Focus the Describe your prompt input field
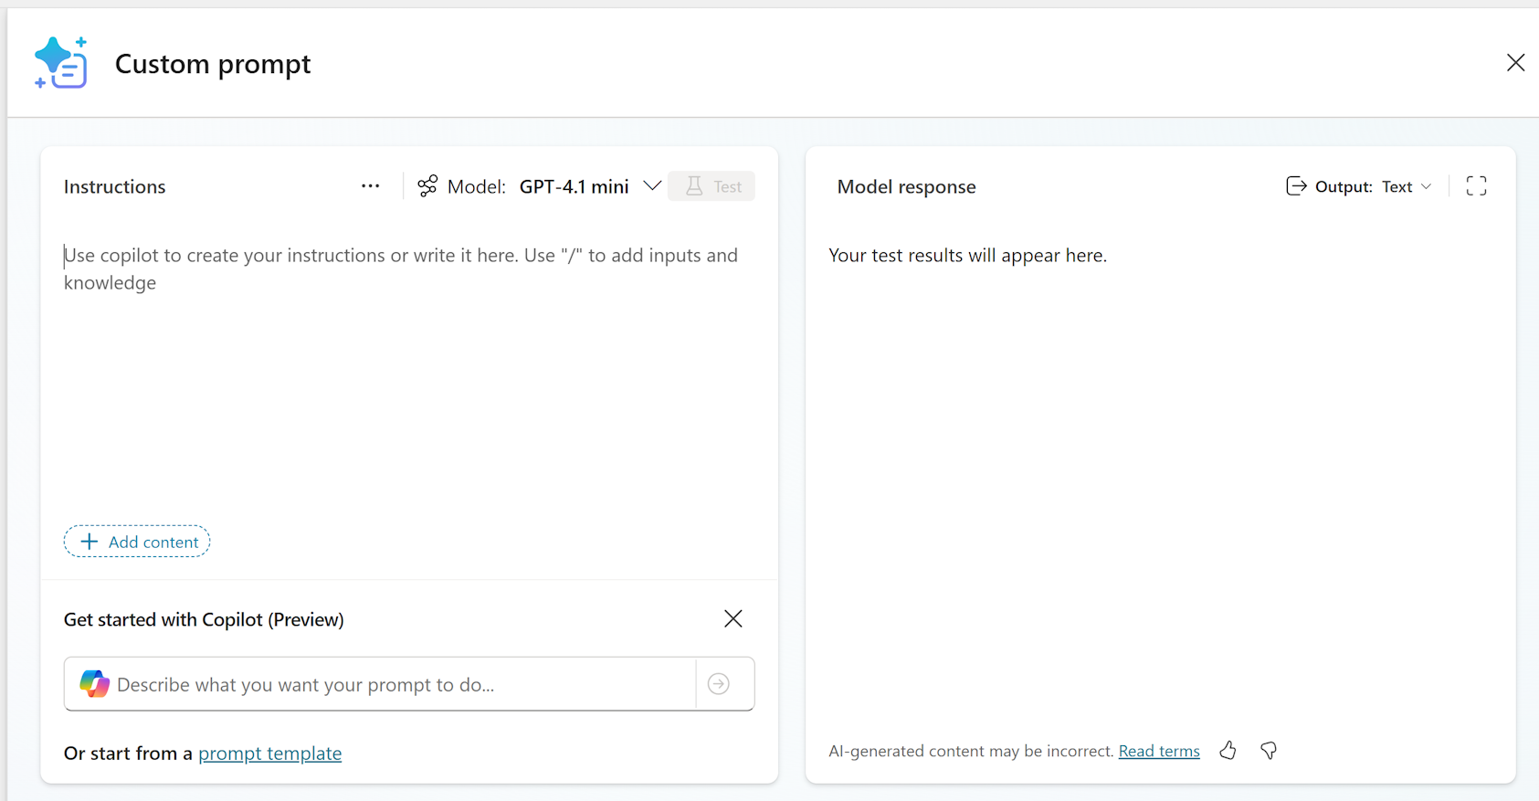This screenshot has width=1539, height=801. 402,684
